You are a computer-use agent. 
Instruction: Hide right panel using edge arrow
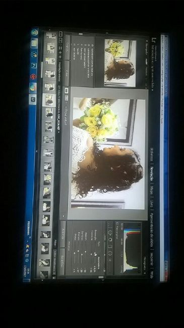click(103, 280)
